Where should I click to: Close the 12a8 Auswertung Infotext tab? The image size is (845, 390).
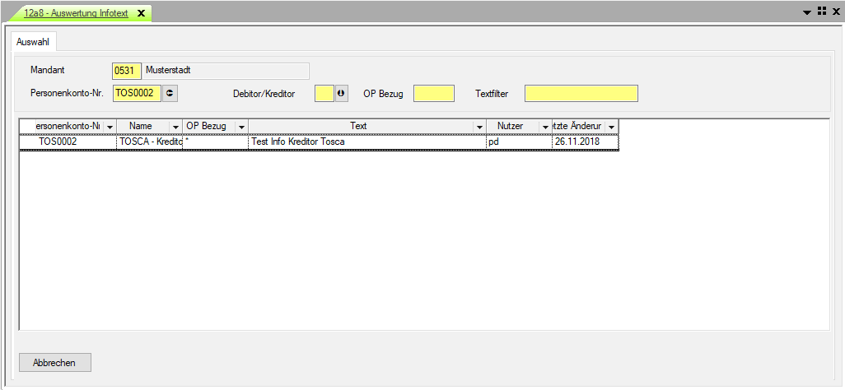[141, 14]
